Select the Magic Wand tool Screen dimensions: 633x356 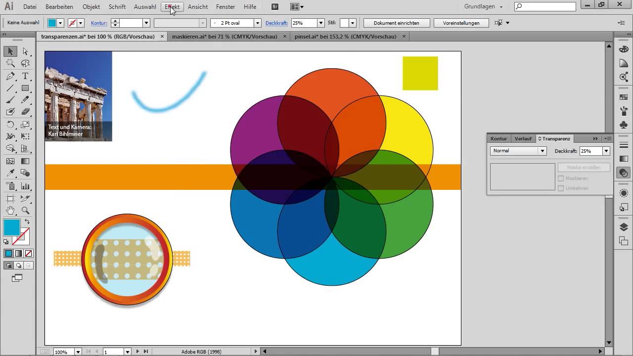pos(10,64)
